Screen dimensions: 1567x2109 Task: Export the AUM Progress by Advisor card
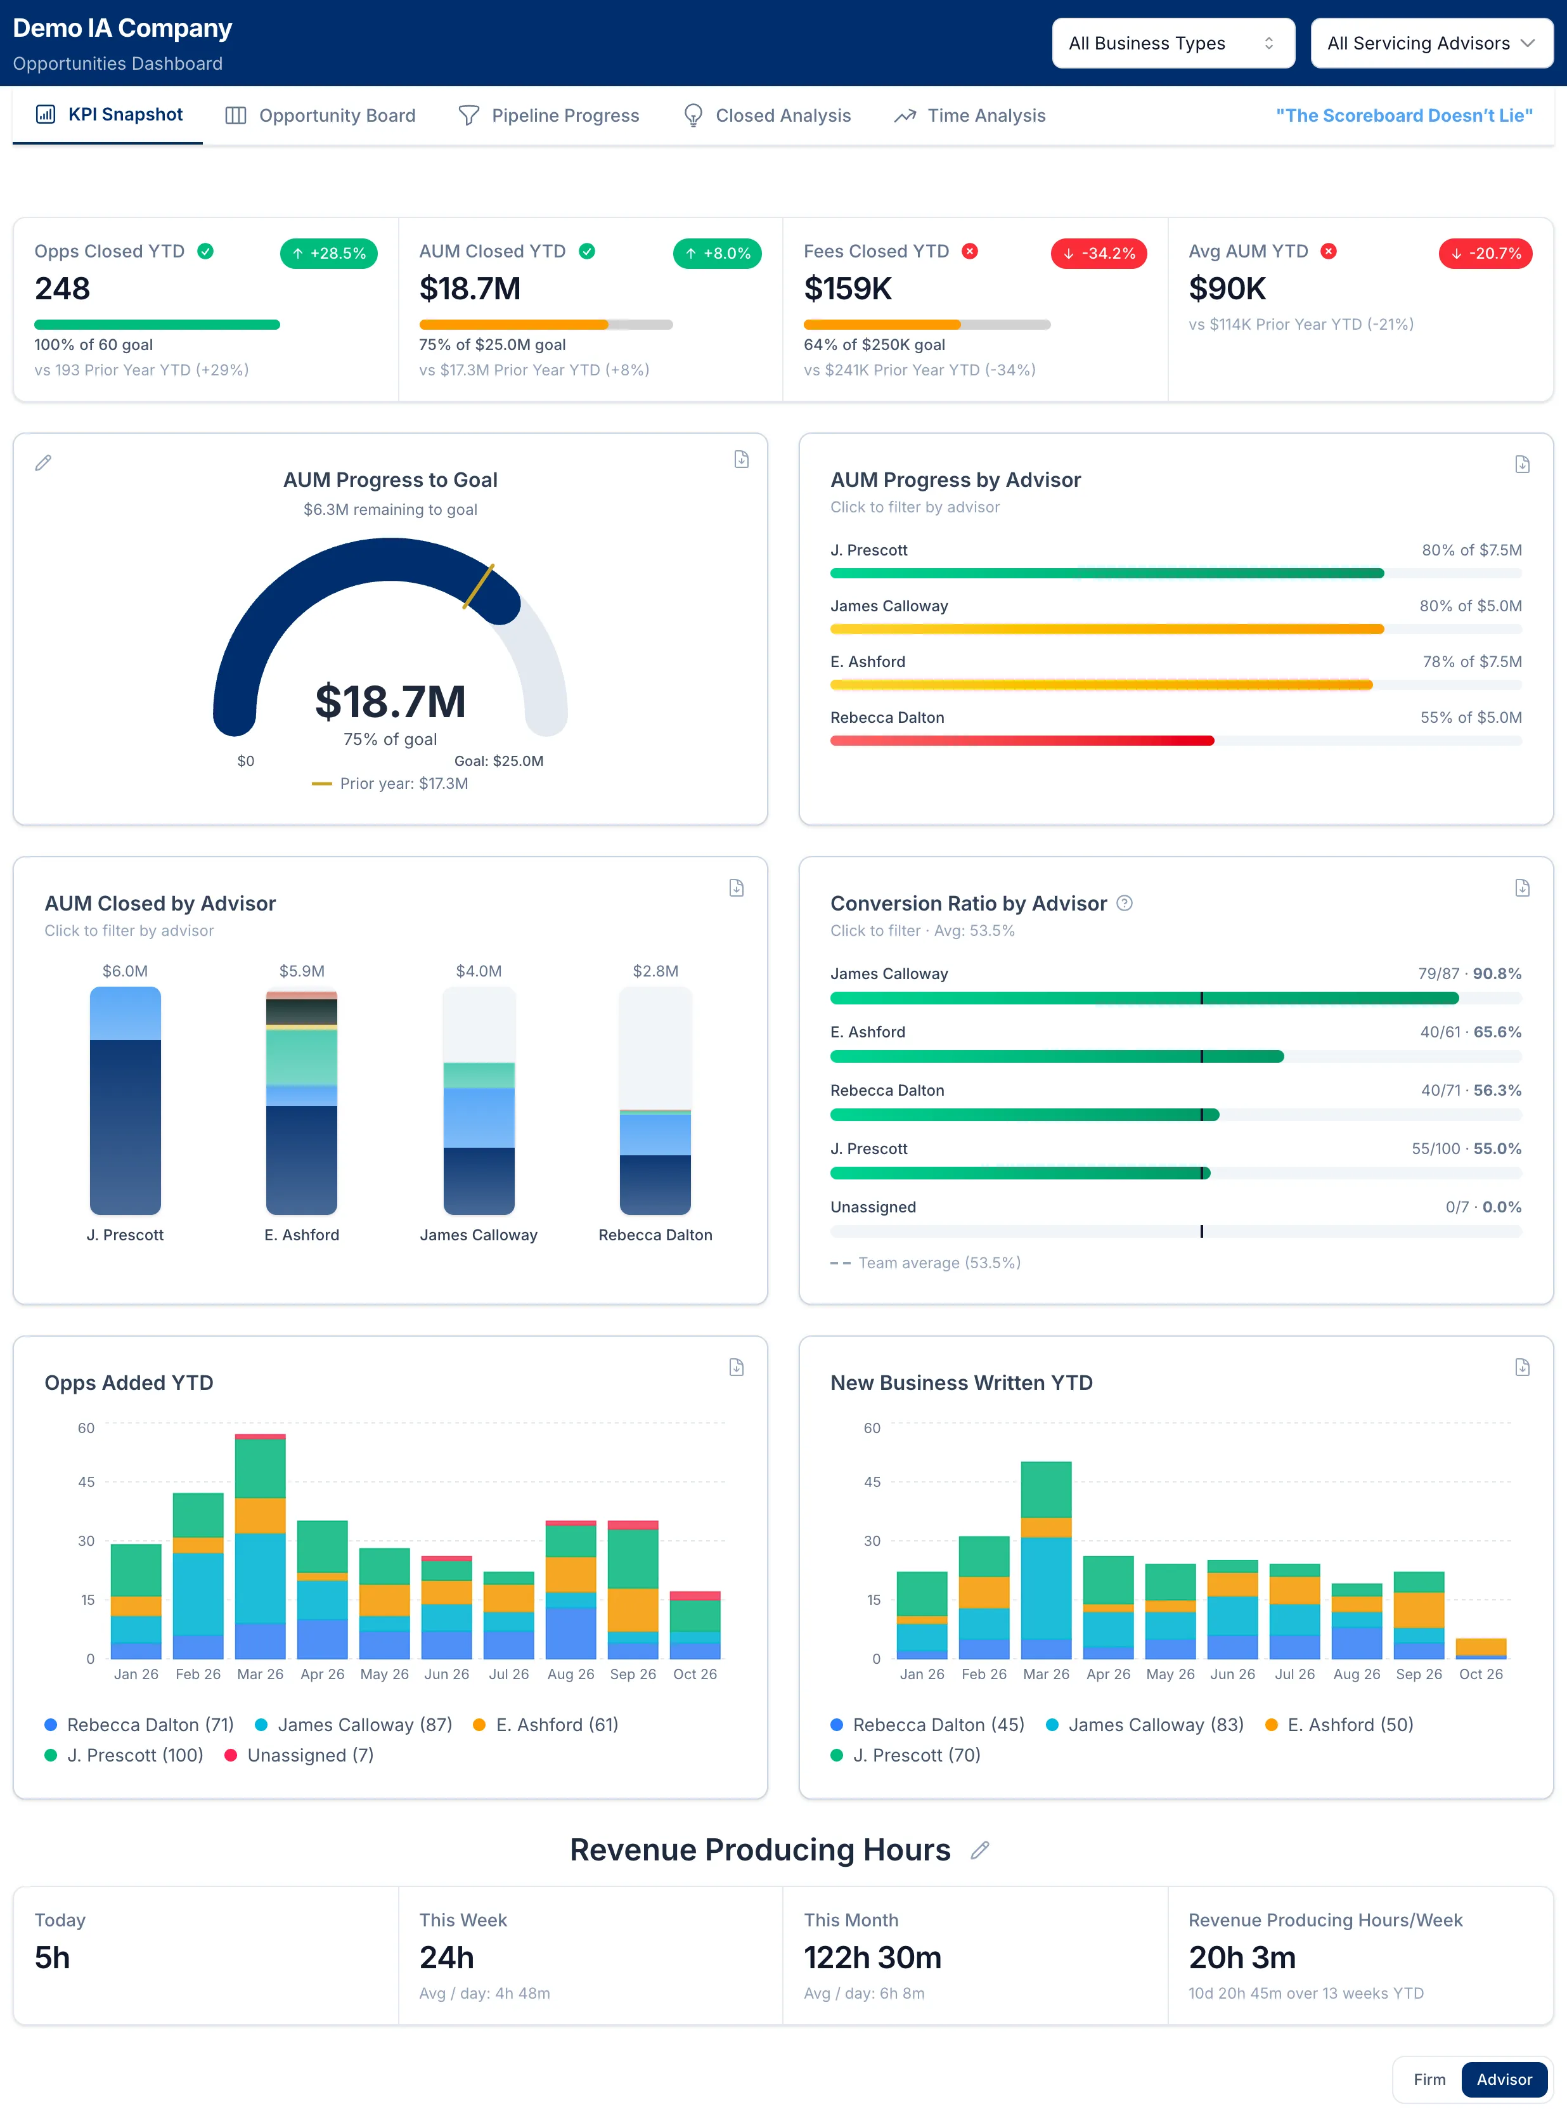(1521, 464)
